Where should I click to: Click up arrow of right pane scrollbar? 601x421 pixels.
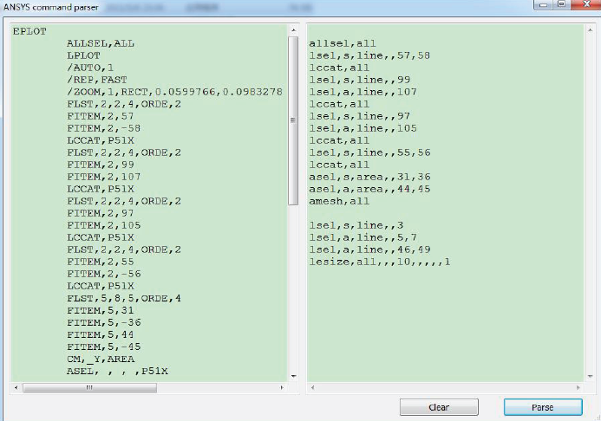pyautogui.click(x=591, y=29)
